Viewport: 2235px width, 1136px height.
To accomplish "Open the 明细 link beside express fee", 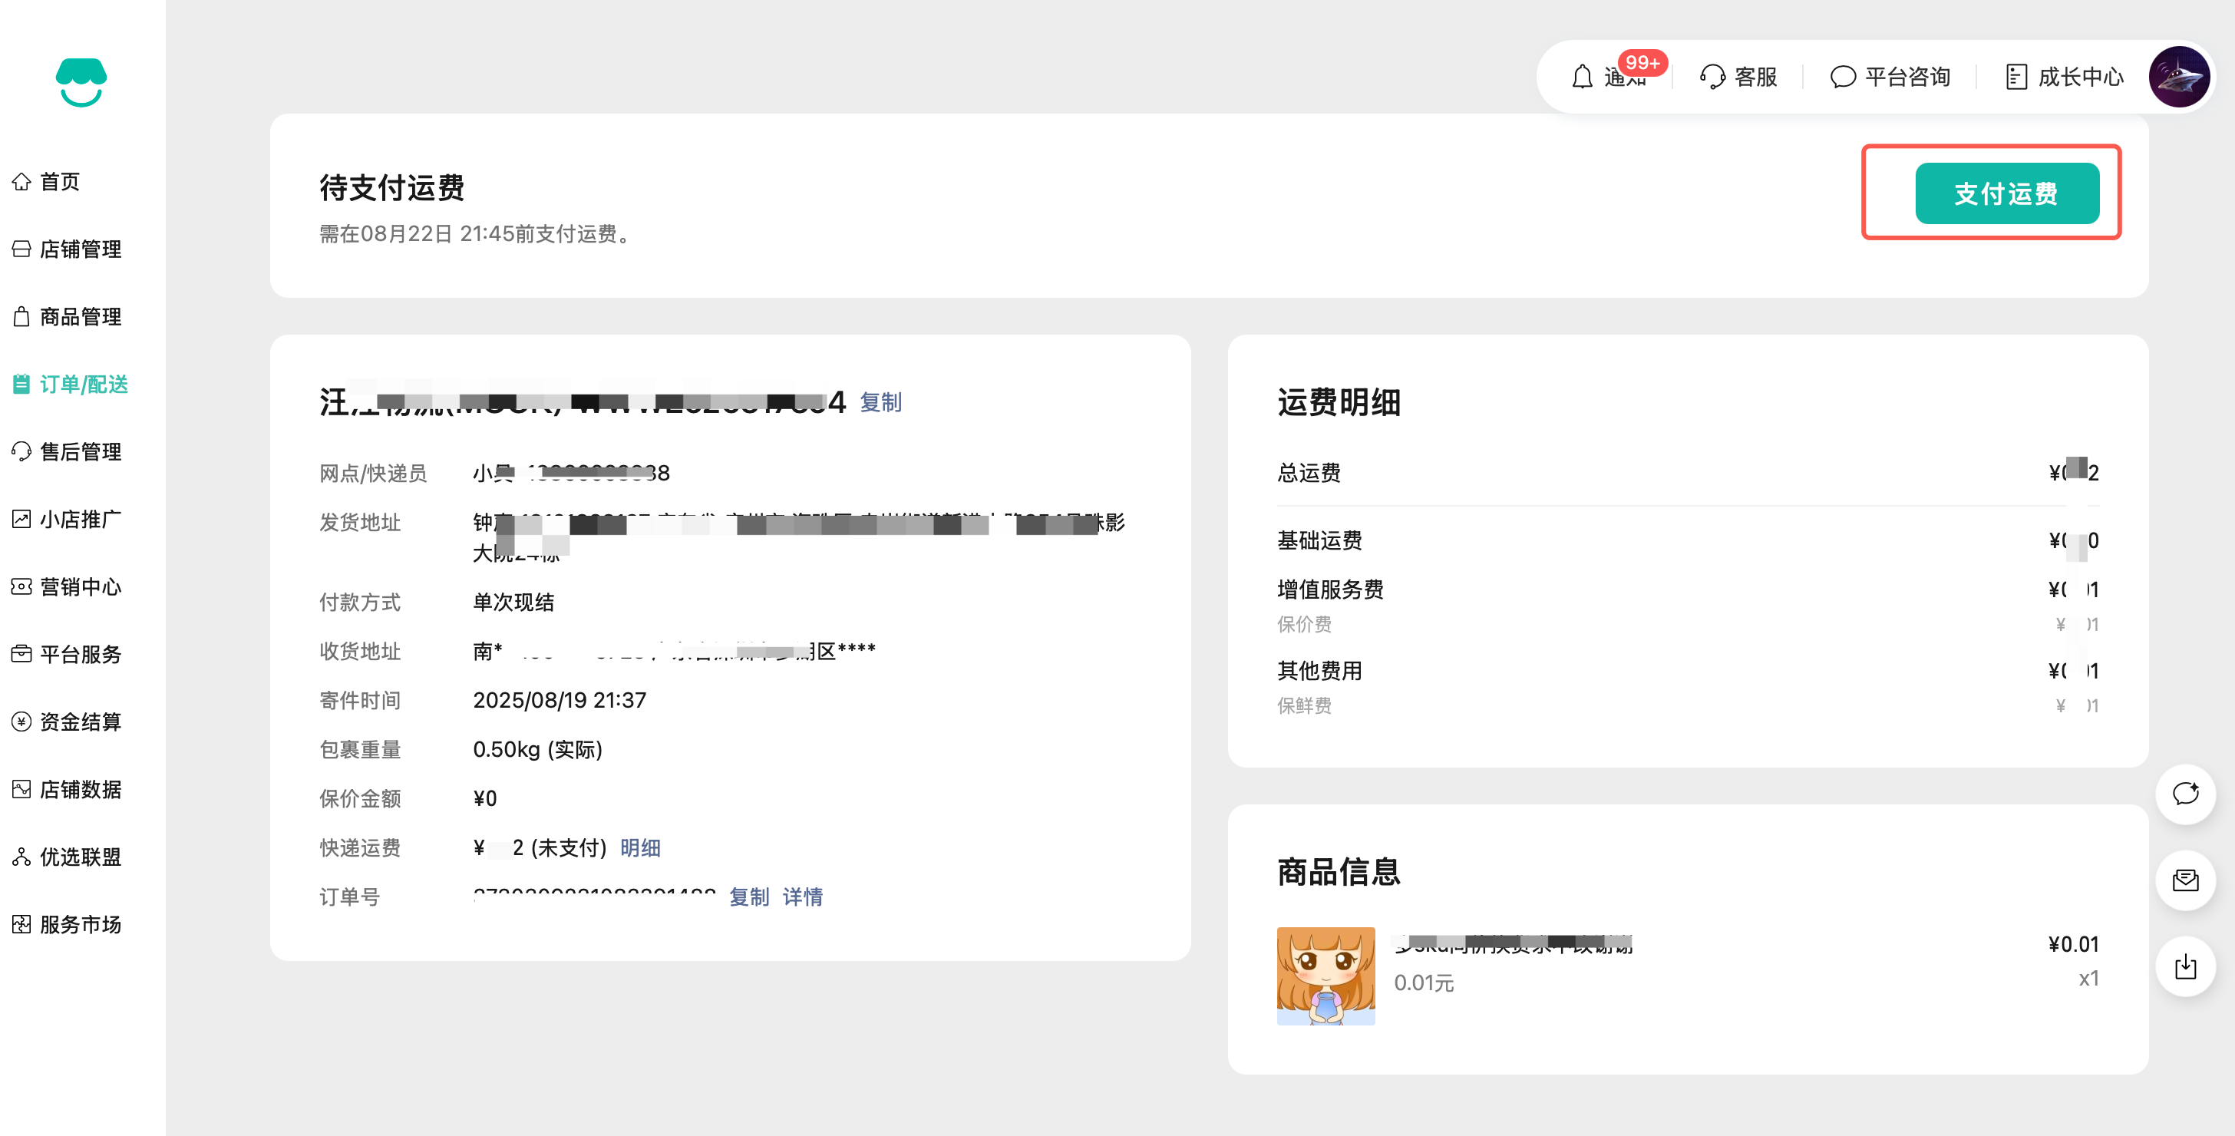I will click(x=639, y=848).
